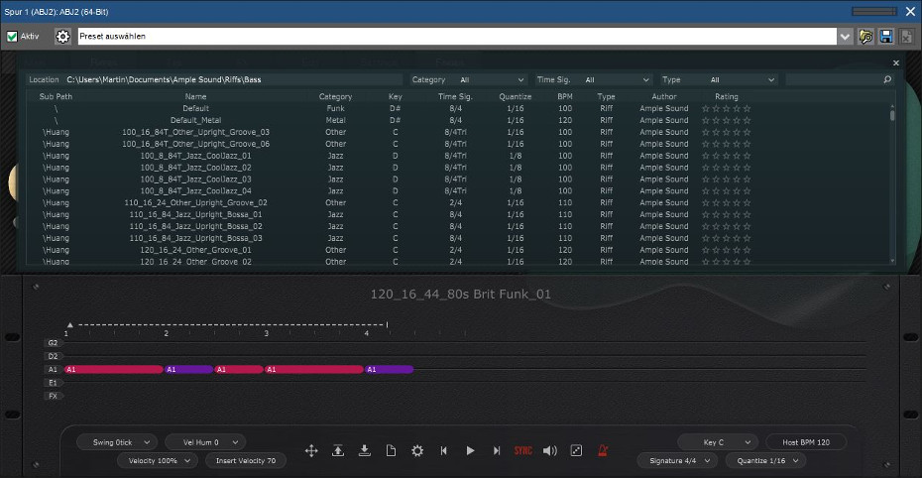
Task: Toggle the red metronome icon
Action: (603, 451)
